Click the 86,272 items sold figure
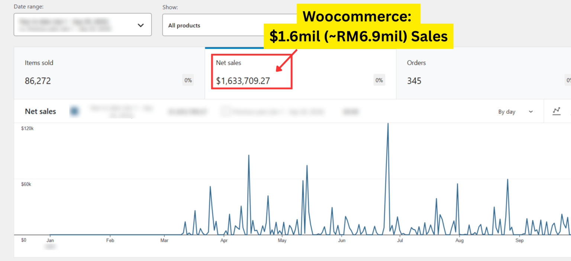 pyautogui.click(x=38, y=81)
